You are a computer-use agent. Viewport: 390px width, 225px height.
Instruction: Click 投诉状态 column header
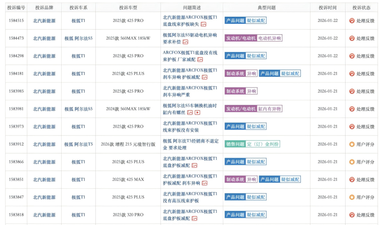point(361,7)
